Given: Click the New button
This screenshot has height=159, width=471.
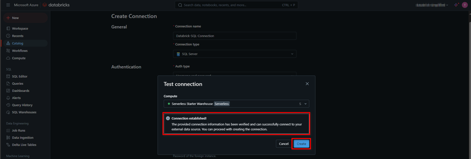Looking at the screenshot, I should click(x=15, y=18).
